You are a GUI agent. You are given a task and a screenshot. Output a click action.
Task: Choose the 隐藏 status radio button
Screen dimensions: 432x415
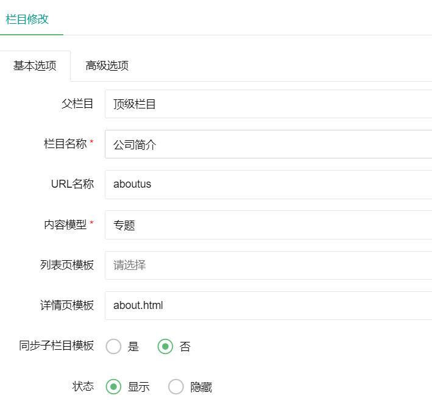click(176, 386)
